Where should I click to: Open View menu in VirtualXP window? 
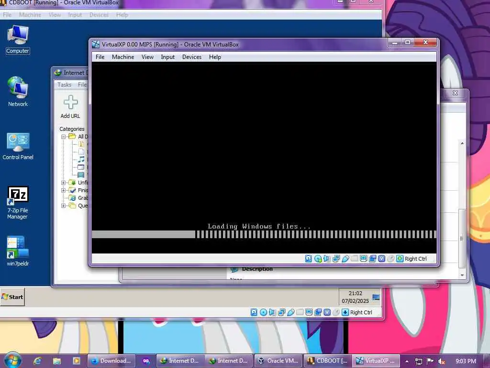point(147,57)
